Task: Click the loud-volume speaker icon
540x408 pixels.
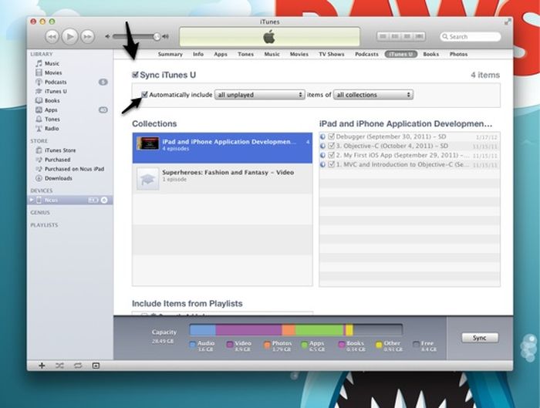Action: [x=166, y=36]
